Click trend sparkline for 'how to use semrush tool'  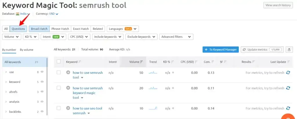click(x=153, y=72)
